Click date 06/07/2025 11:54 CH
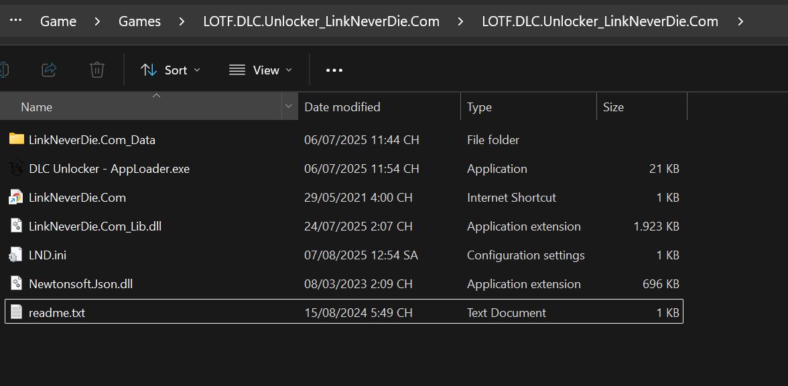This screenshot has height=386, width=788. tap(362, 169)
